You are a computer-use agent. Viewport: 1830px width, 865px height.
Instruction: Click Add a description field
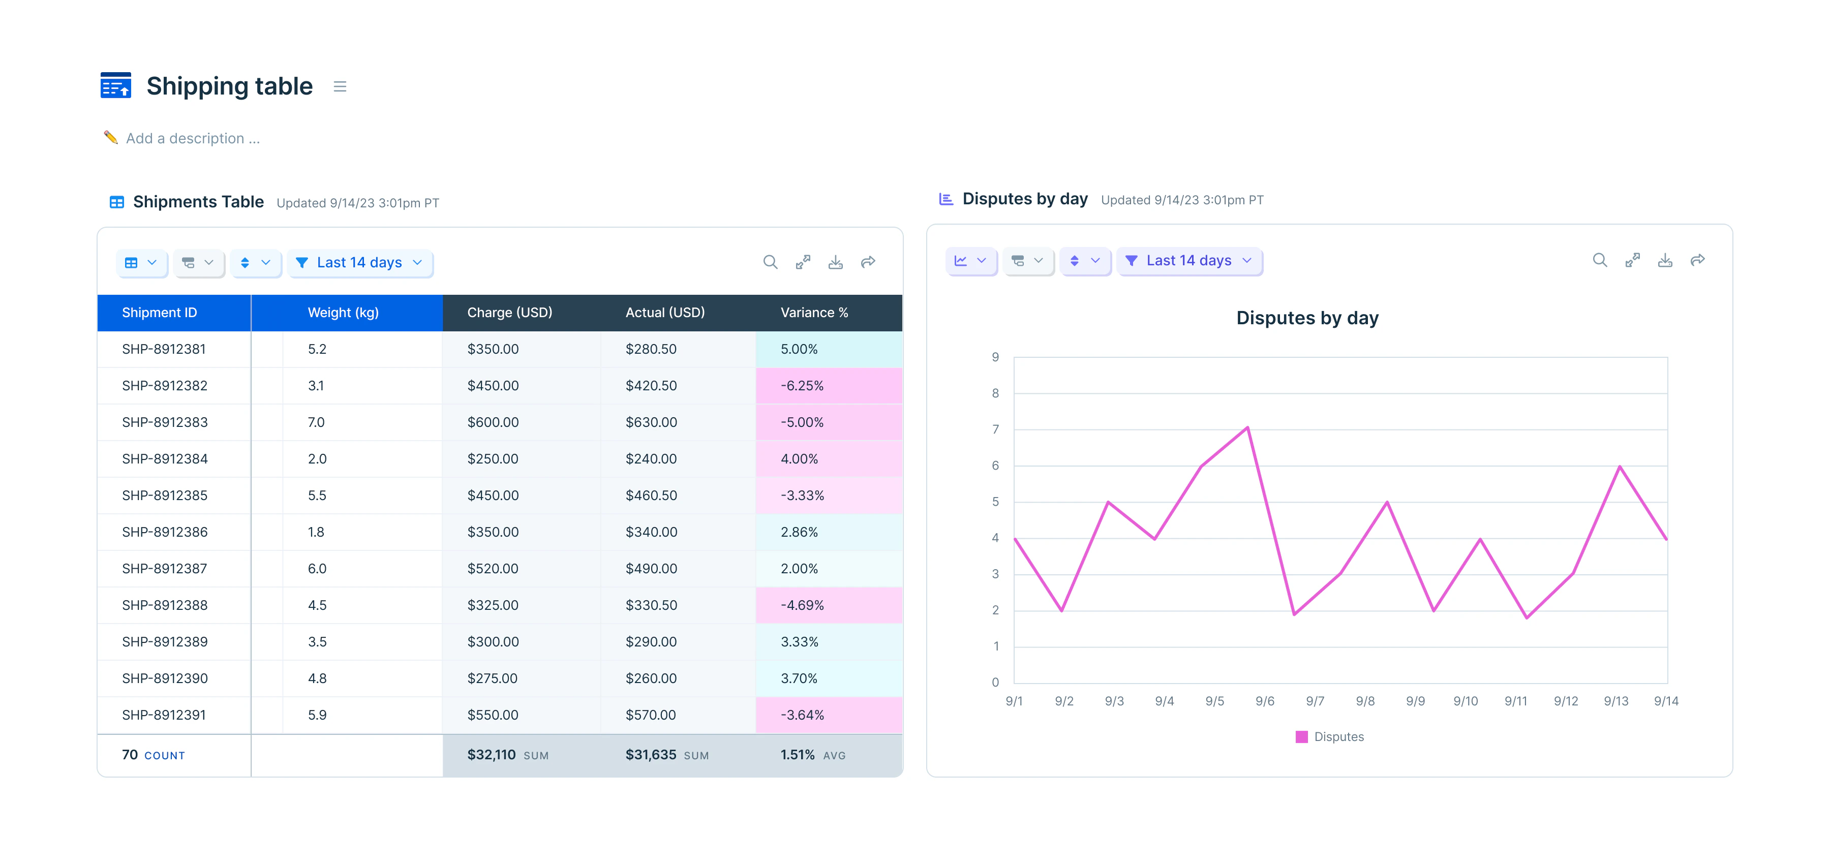(193, 138)
